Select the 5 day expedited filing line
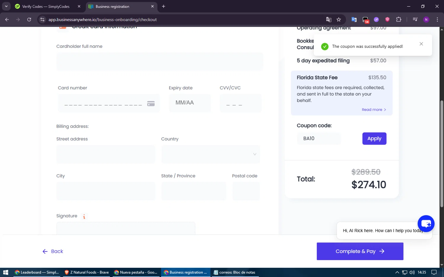Viewport: 444px width, 277px height. click(x=341, y=61)
